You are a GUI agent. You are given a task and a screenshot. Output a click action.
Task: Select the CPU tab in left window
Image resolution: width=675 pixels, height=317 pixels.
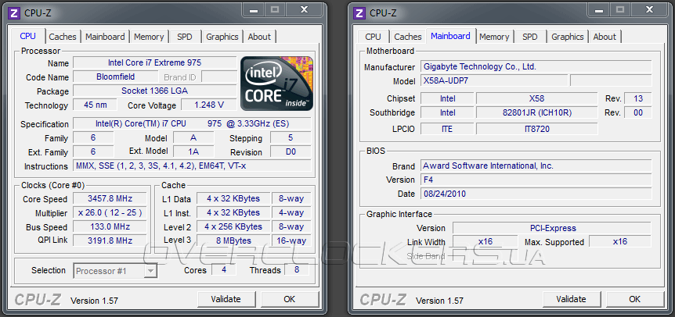tap(28, 36)
